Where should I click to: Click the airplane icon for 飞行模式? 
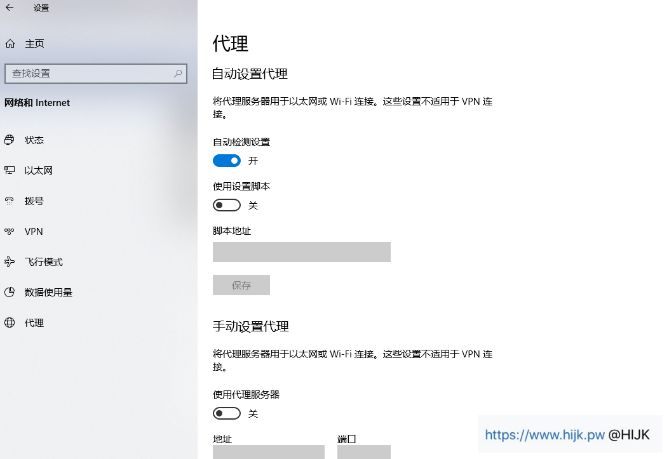click(x=10, y=262)
